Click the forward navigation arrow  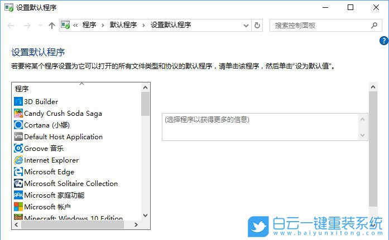coord(27,25)
